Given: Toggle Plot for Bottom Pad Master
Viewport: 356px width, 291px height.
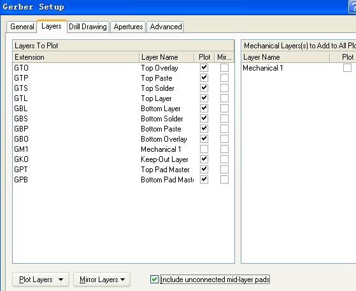Looking at the screenshot, I should [x=204, y=180].
